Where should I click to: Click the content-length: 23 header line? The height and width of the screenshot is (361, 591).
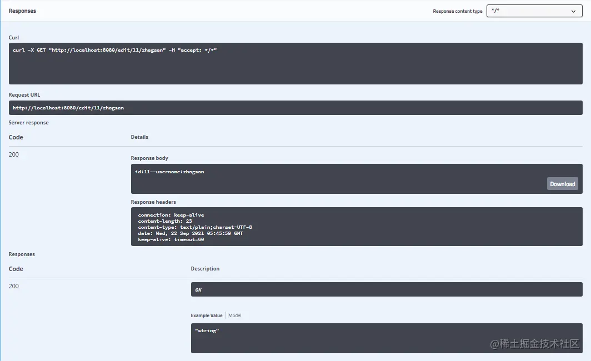[165, 221]
